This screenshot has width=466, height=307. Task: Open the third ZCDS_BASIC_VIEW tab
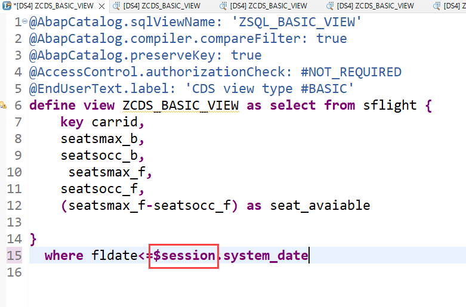click(269, 6)
